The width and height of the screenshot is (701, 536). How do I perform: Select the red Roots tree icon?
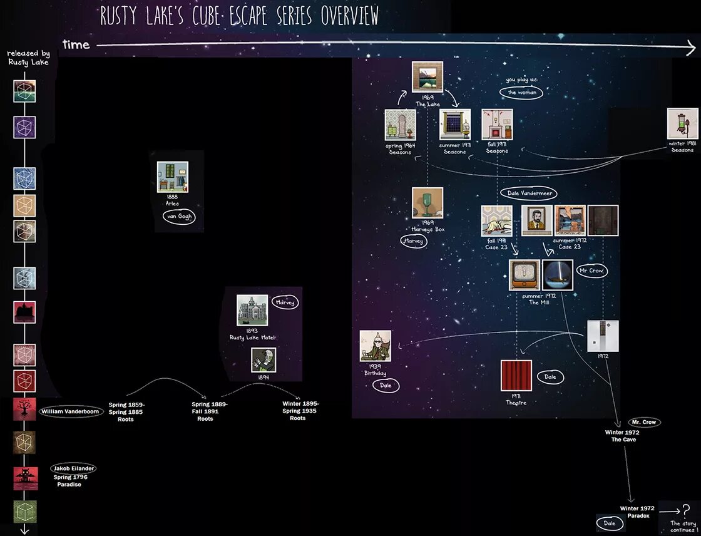click(x=24, y=409)
